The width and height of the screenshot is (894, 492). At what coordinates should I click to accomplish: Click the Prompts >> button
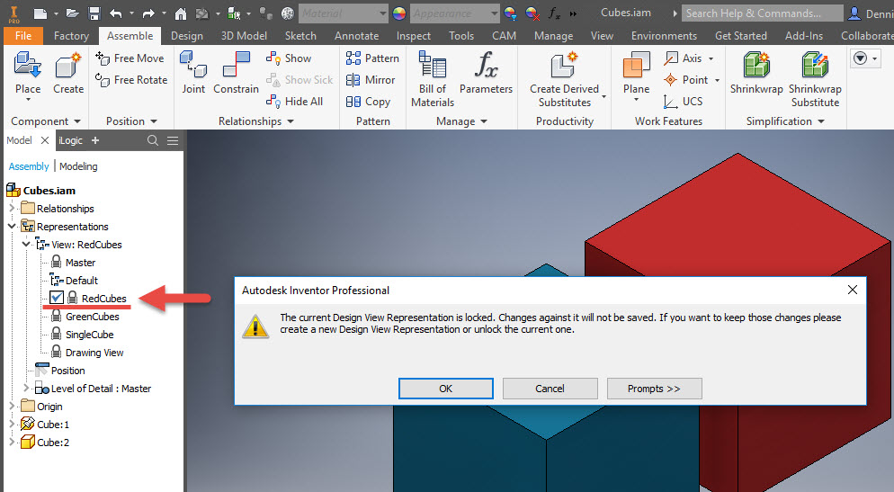tap(654, 389)
